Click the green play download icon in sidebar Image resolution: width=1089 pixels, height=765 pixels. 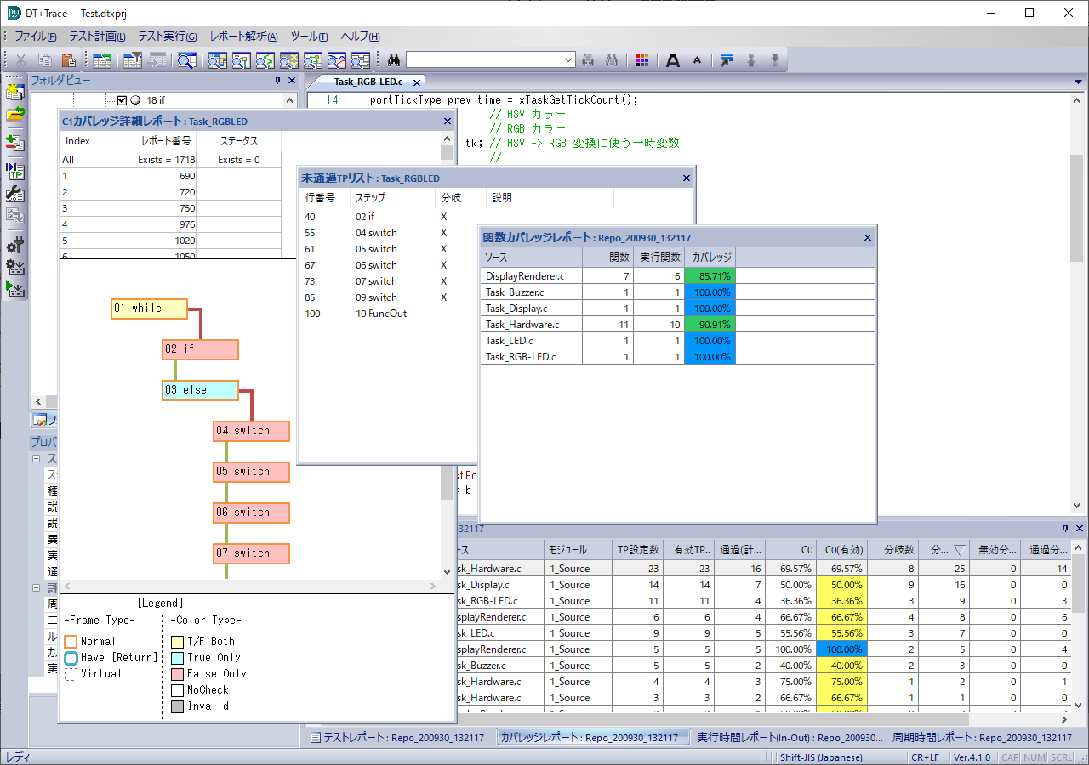[x=15, y=290]
